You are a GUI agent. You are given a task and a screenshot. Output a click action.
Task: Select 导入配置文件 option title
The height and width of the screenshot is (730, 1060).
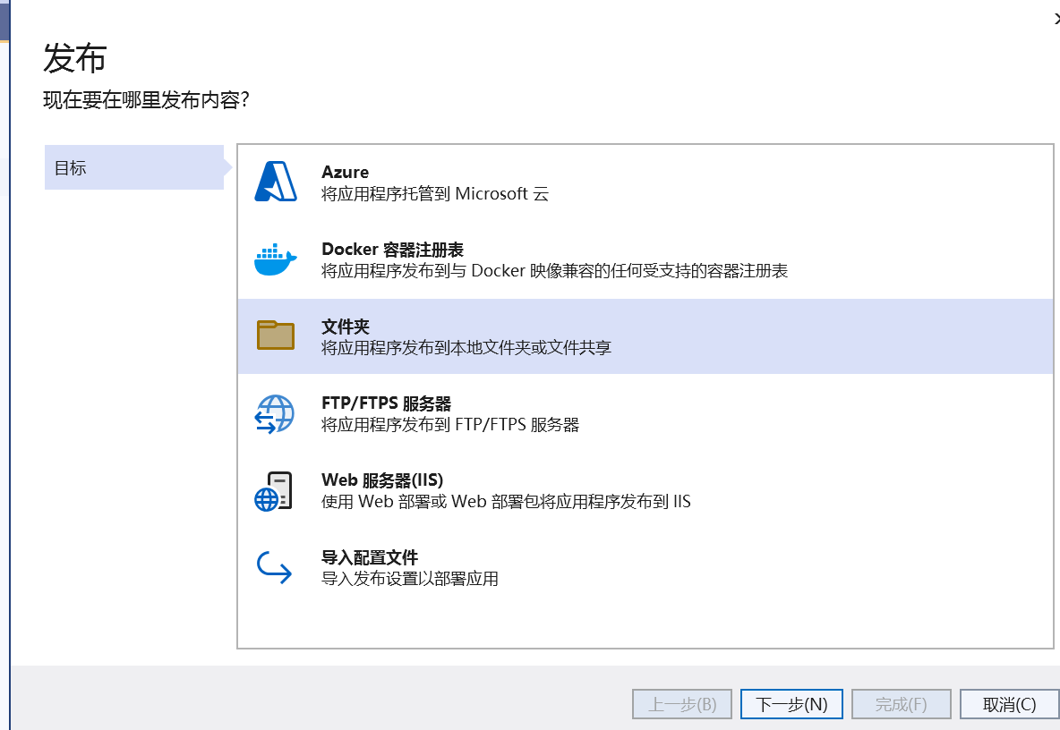pos(370,557)
